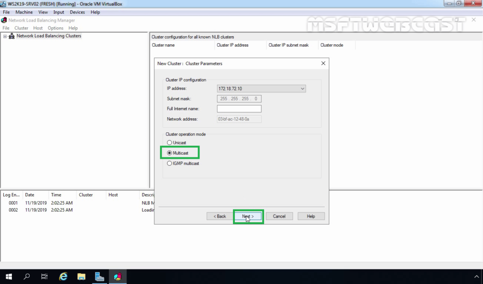Open the VirtualBox Machine menu
483x284 pixels.
pyautogui.click(x=24, y=12)
